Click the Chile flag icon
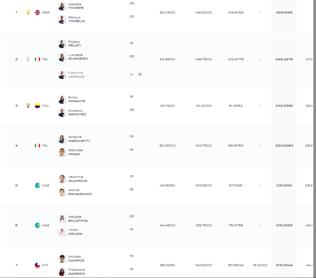 point(37,265)
